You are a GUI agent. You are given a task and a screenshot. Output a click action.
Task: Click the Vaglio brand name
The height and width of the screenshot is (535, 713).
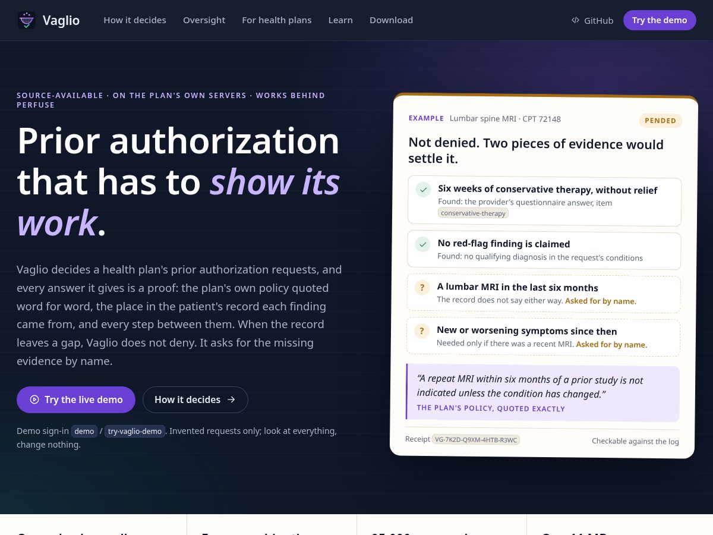61,20
